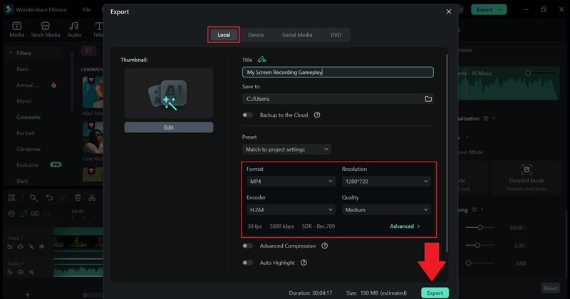Image resolution: width=570 pixels, height=299 pixels.
Task: Adjust slider beside 0.00 value
Action: 480,263
